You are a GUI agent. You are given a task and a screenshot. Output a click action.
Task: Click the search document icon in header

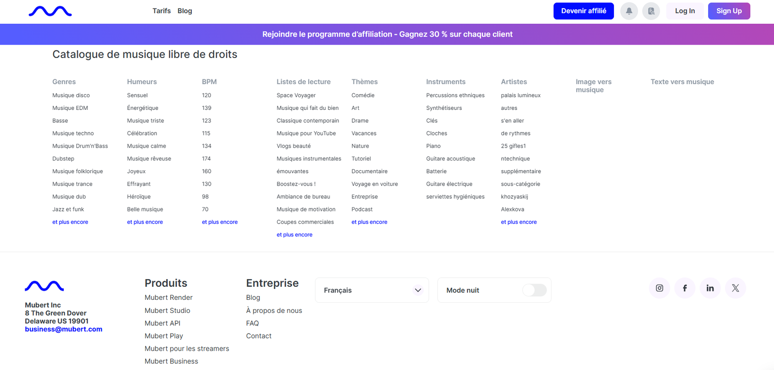[651, 11]
